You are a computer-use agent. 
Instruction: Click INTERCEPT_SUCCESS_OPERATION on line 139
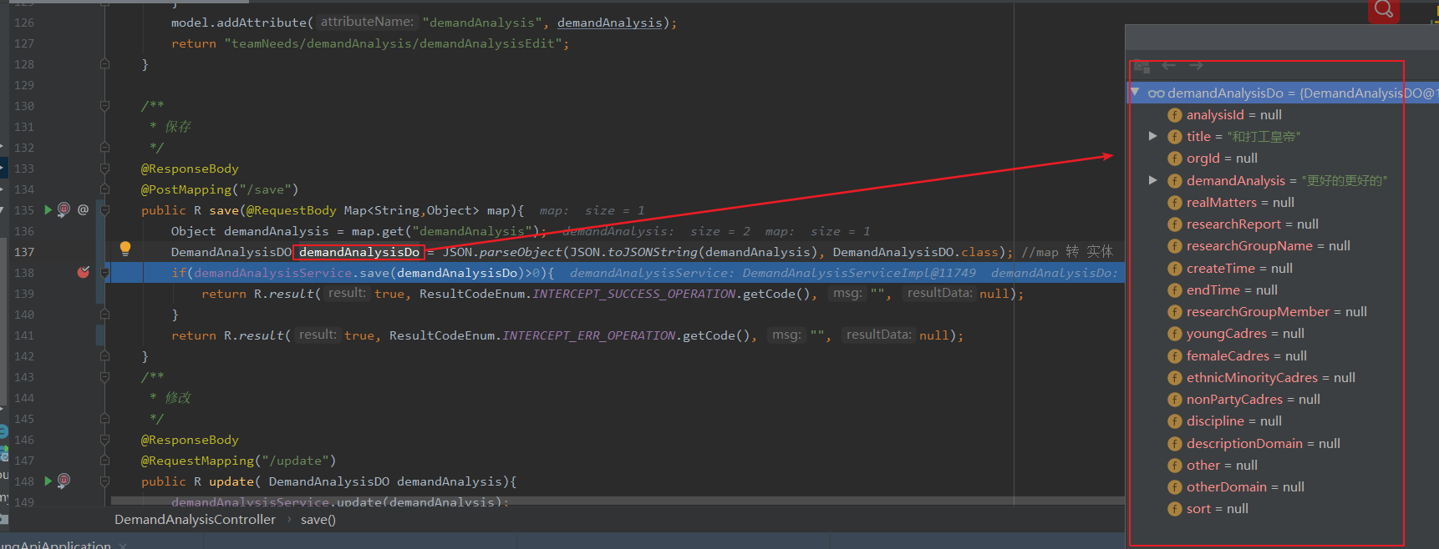[634, 294]
